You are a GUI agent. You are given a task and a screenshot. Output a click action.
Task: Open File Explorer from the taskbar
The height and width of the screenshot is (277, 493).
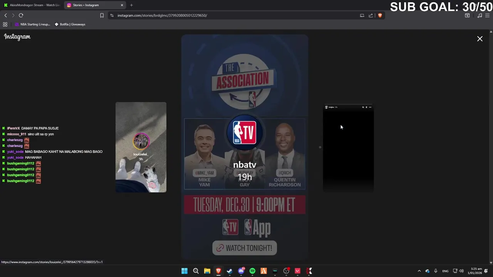(207, 271)
